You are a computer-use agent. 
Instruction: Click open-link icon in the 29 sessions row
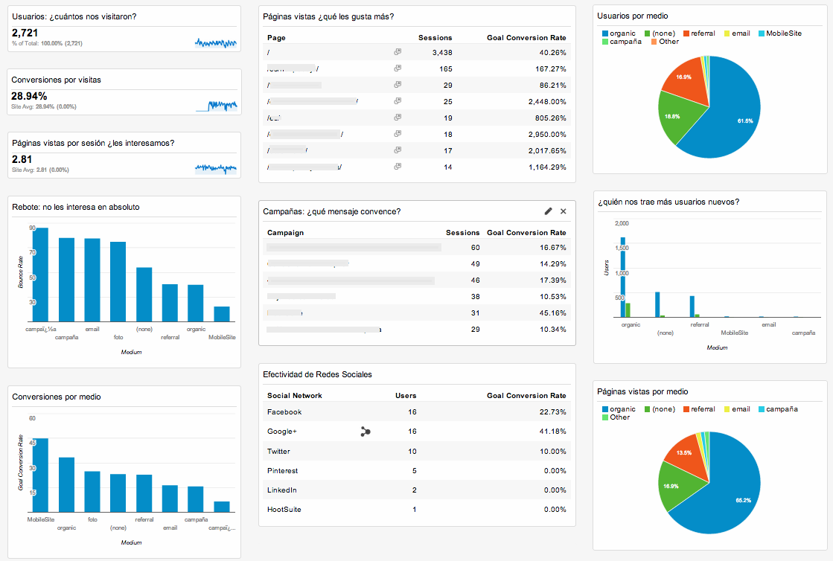[398, 85]
